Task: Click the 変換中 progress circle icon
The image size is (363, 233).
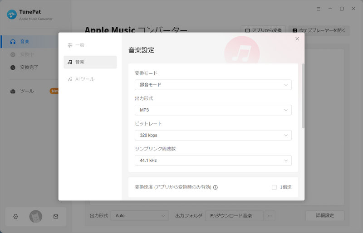Action: pyautogui.click(x=13, y=54)
